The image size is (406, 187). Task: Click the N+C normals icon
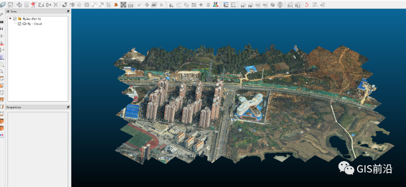click(290, 4)
